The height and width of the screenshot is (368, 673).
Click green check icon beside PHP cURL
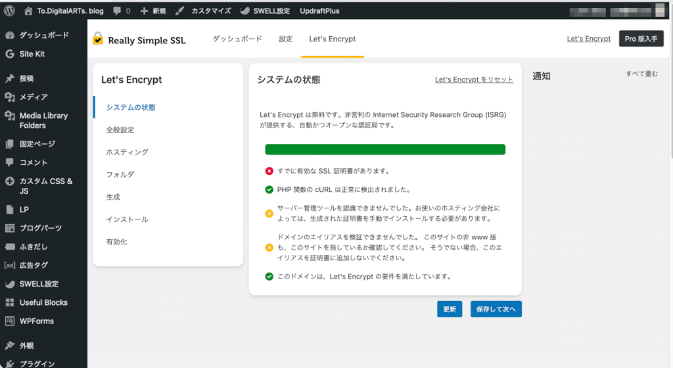pos(269,189)
